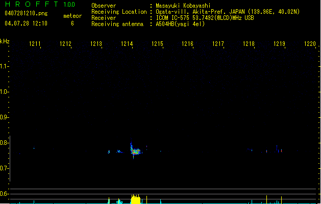Click the large meteor echo at 1214
The width and height of the screenshot is (321, 204).
pos(135,151)
